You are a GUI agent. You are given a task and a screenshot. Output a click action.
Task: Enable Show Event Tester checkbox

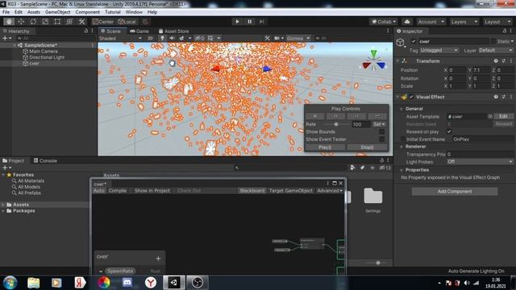pyautogui.click(x=381, y=139)
